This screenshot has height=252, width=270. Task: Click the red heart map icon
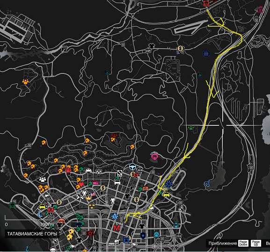click(81, 185)
